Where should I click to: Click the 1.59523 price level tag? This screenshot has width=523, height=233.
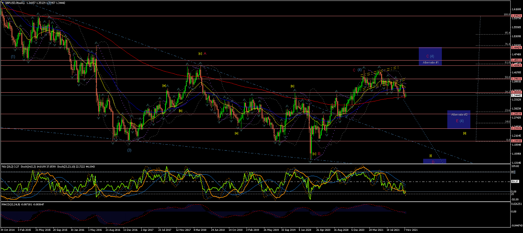point(516,16)
